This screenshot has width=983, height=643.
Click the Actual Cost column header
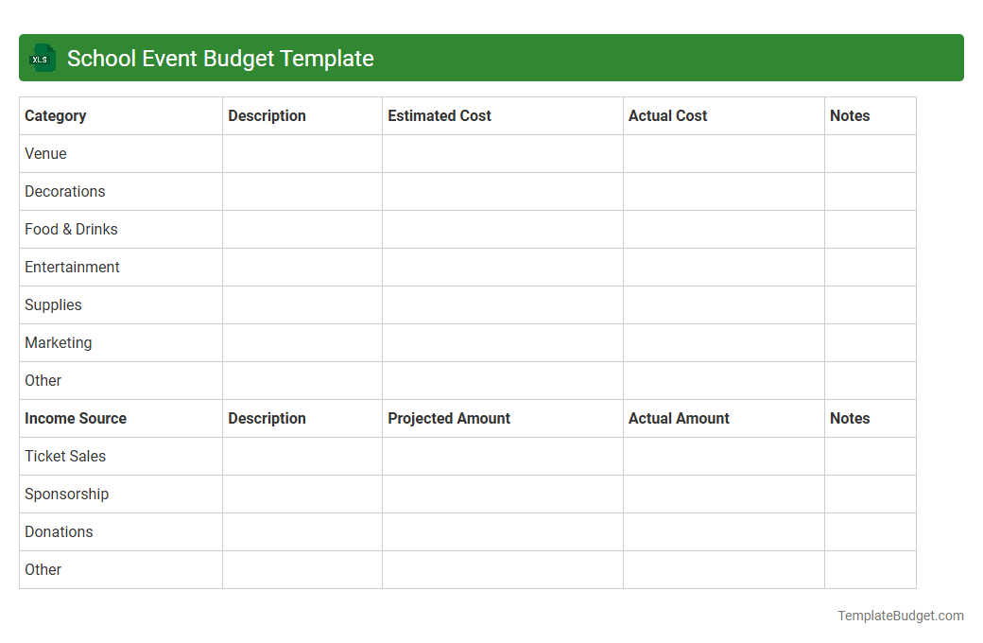667,115
